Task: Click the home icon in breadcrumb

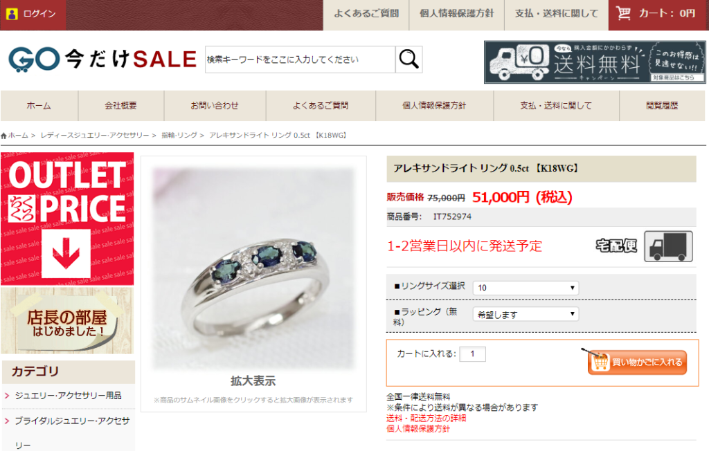Action: (x=3, y=136)
